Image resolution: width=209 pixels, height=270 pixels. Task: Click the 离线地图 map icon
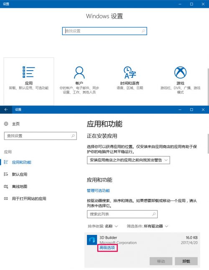6,186
